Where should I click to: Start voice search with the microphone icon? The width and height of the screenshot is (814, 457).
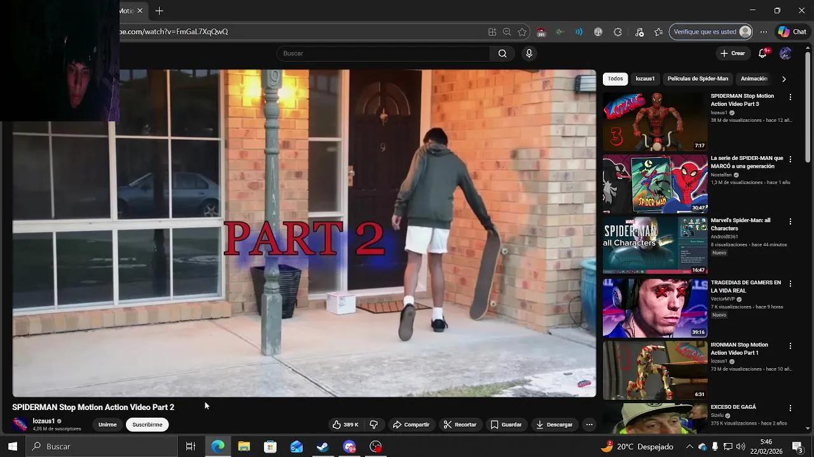(x=528, y=53)
